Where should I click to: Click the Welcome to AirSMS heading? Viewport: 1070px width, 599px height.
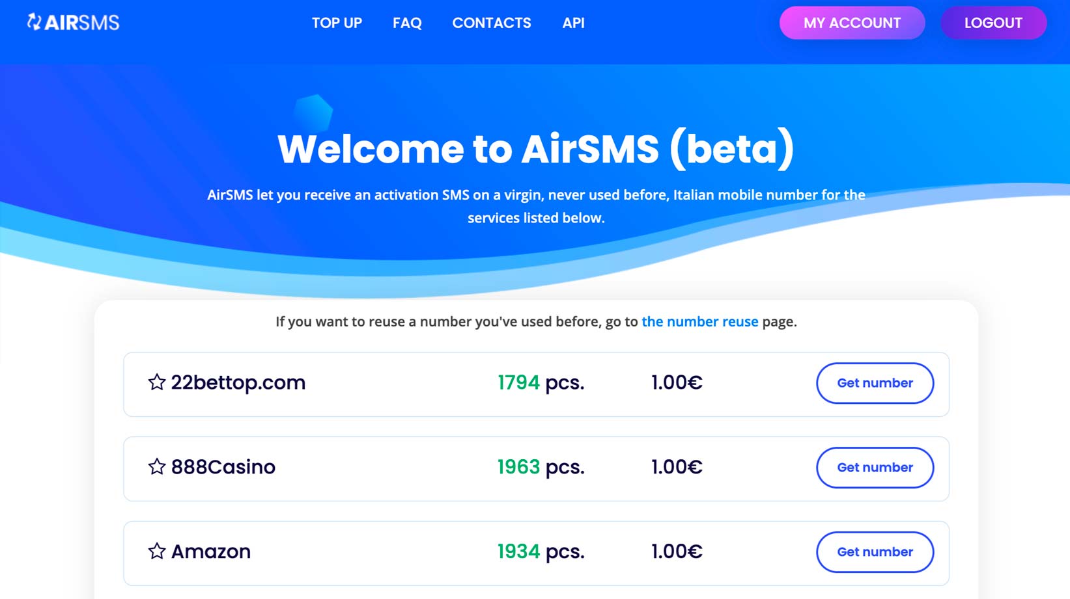coord(535,149)
